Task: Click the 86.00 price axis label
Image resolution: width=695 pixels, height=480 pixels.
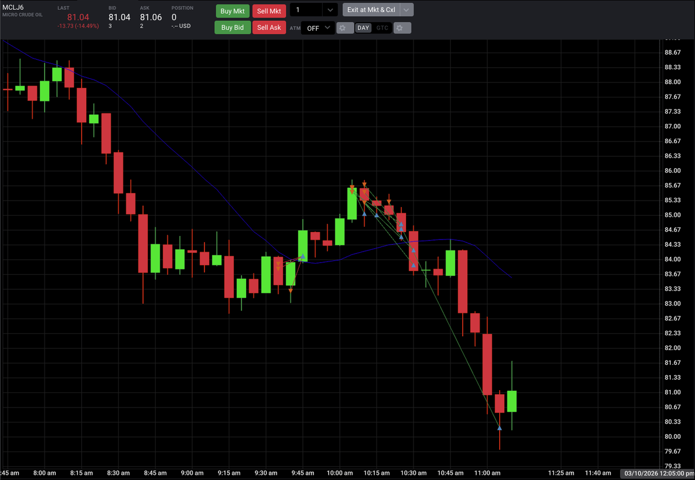Action: click(x=672, y=171)
